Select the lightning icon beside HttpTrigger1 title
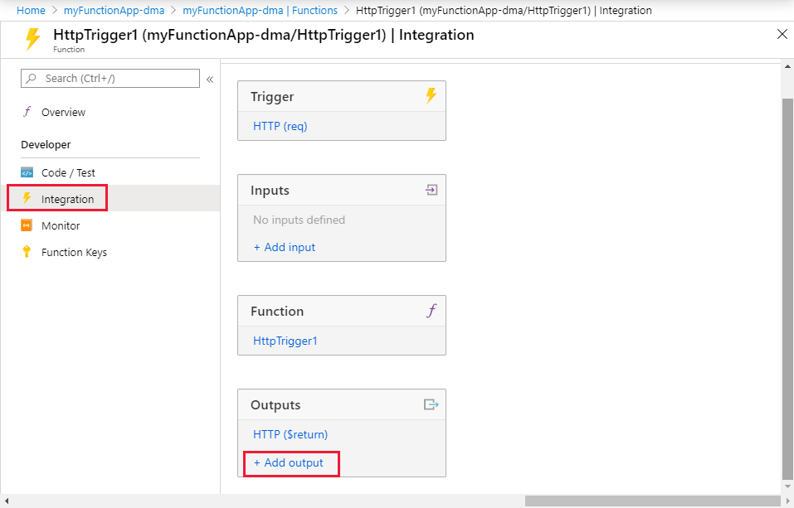794x508 pixels. click(32, 36)
